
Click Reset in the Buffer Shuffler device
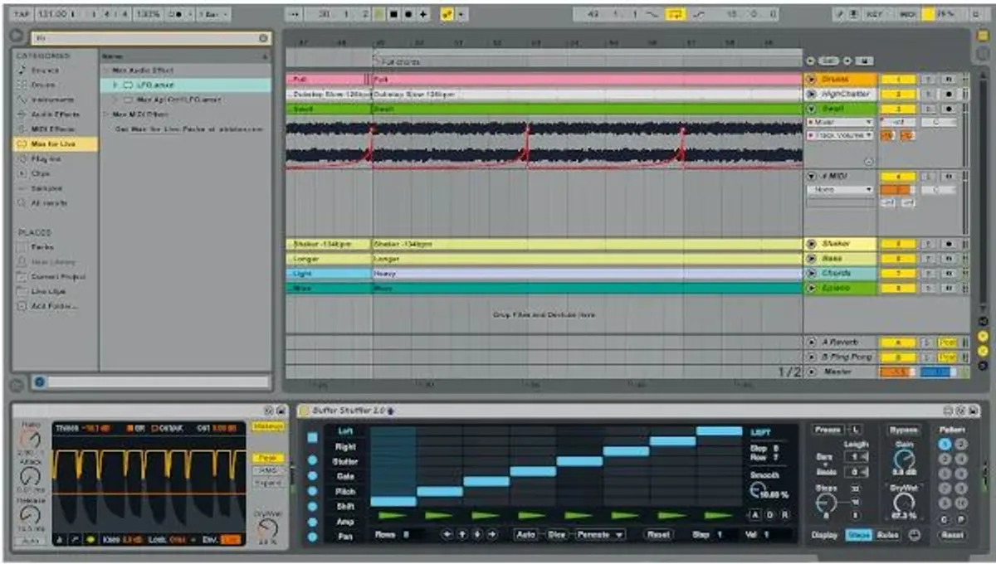658,535
